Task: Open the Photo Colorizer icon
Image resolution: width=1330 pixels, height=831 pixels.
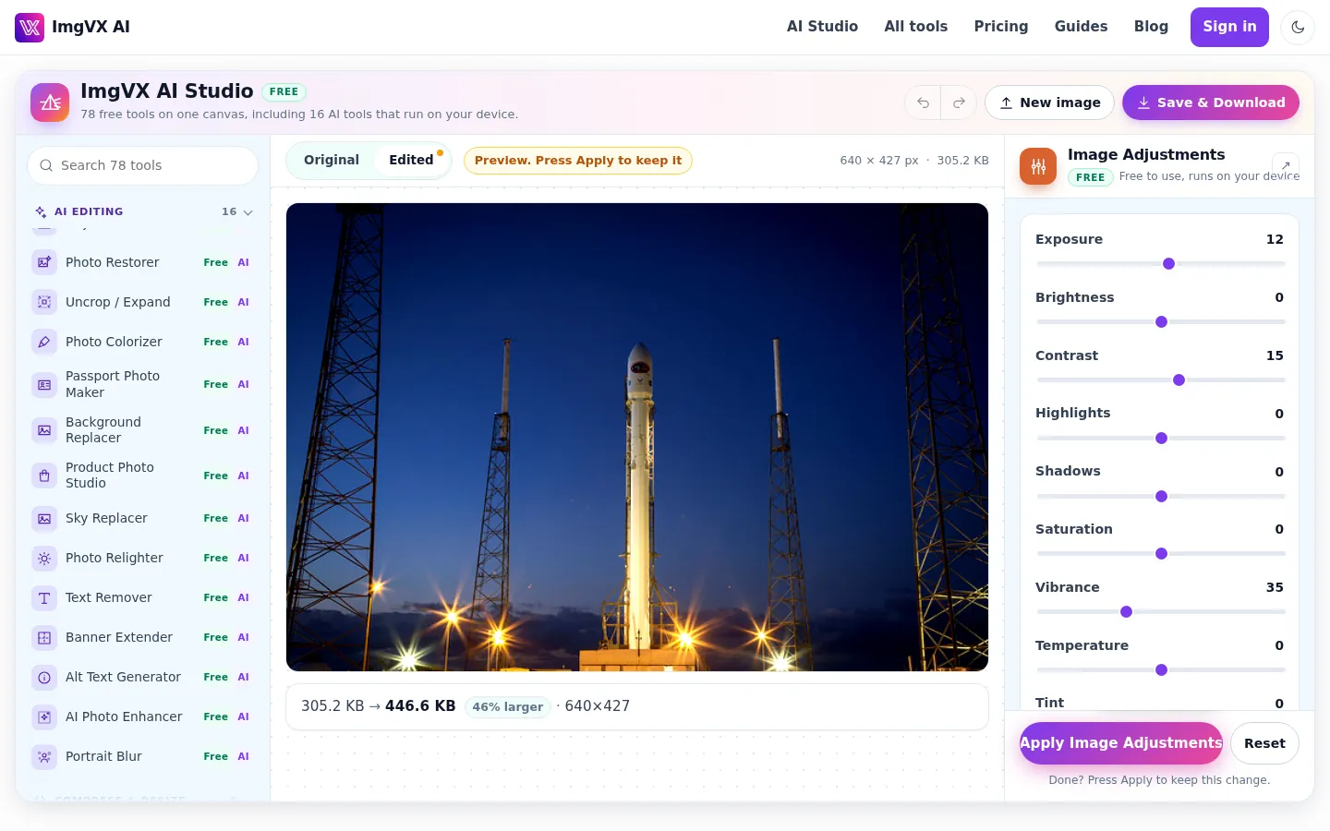Action: click(x=44, y=342)
